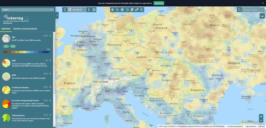Show info for Yield prediction layer
The image size is (266, 128).
point(47,115)
